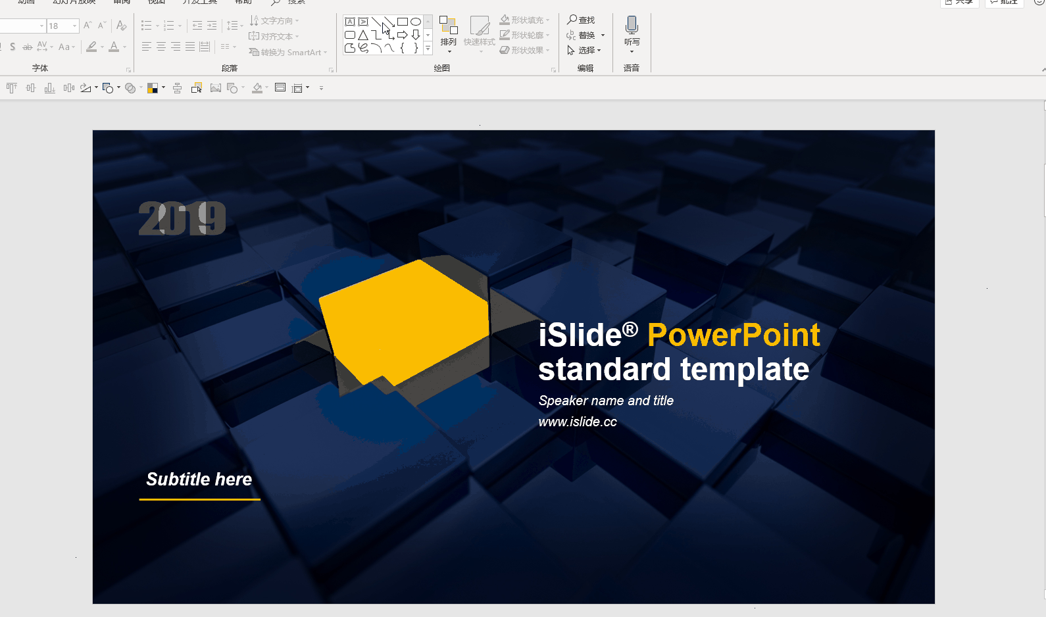Apply distributed alignment to text

click(205, 47)
